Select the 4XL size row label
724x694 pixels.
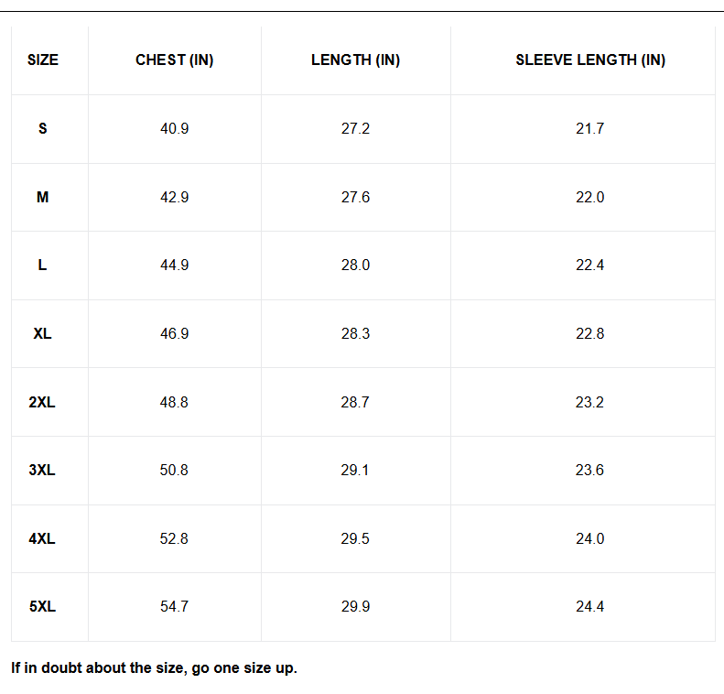coord(43,539)
